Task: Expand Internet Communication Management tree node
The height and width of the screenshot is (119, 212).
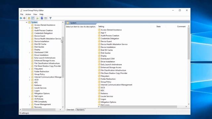Action: pos(29,77)
